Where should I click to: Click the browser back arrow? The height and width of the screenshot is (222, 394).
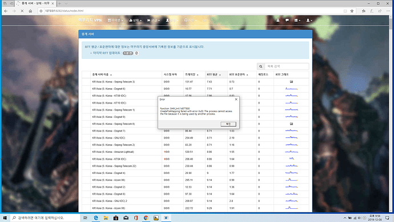click(6, 11)
